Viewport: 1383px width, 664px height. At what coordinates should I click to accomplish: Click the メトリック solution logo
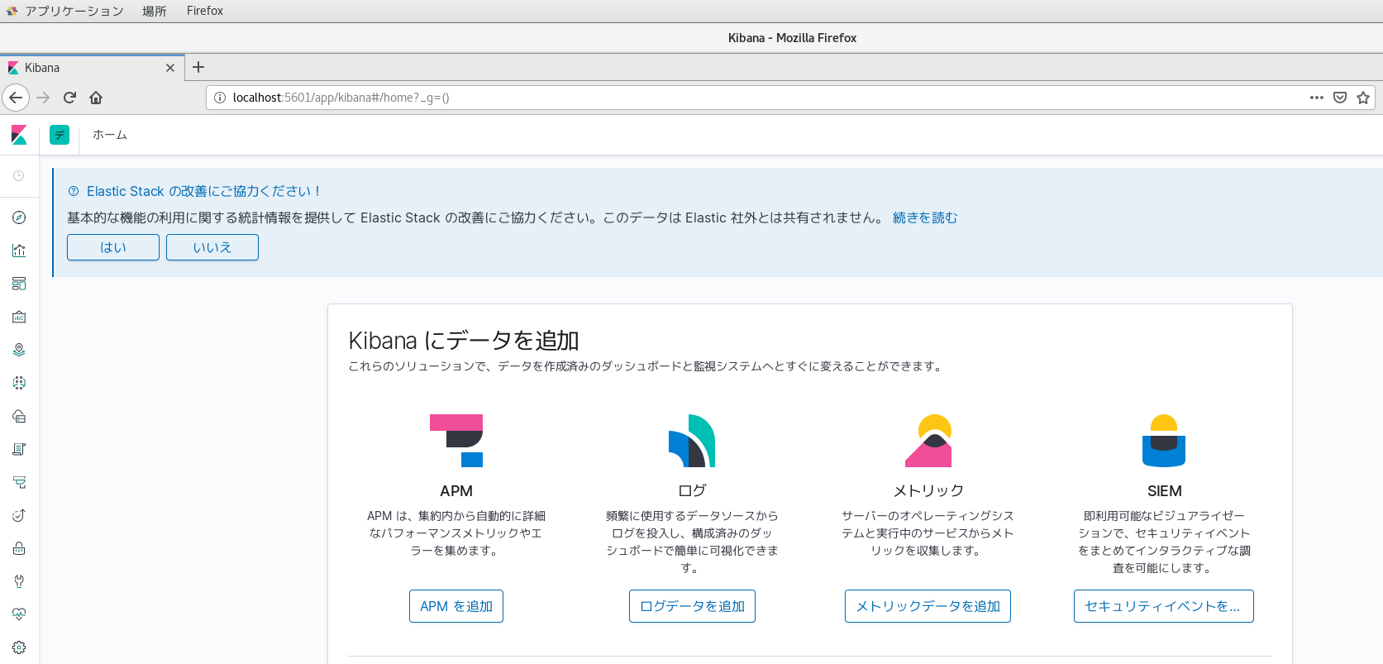click(928, 441)
